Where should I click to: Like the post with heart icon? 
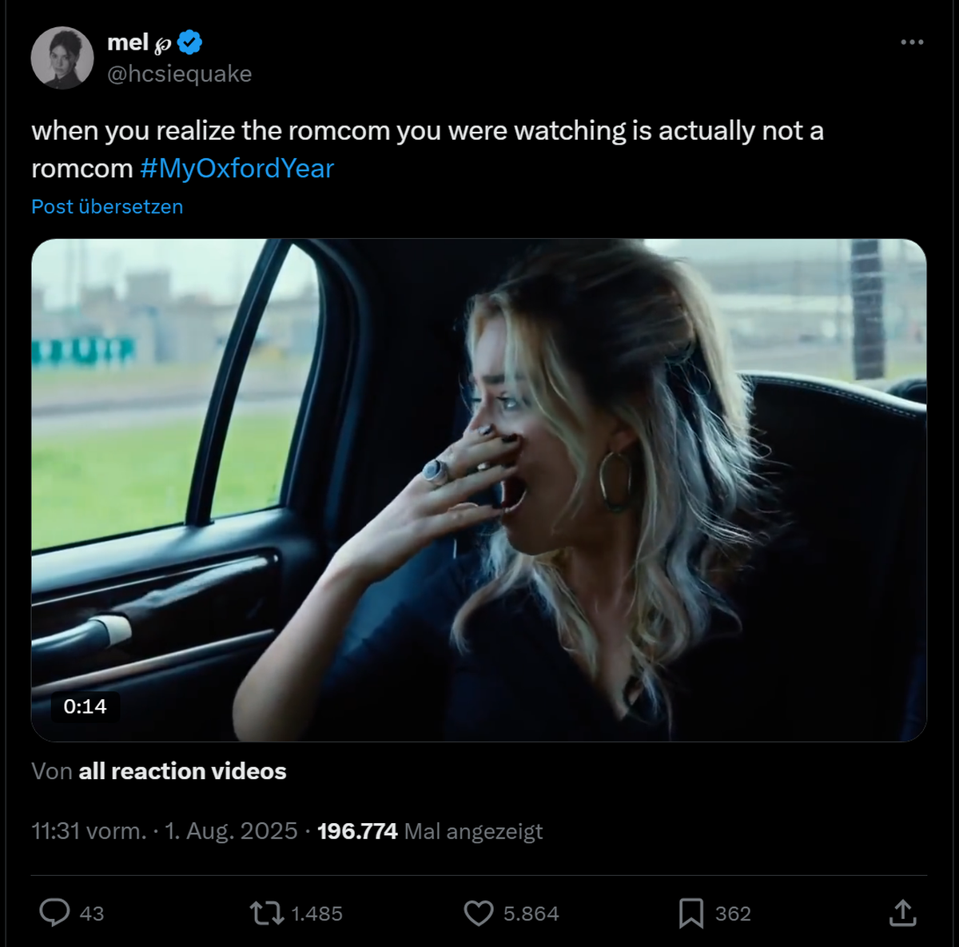point(479,913)
